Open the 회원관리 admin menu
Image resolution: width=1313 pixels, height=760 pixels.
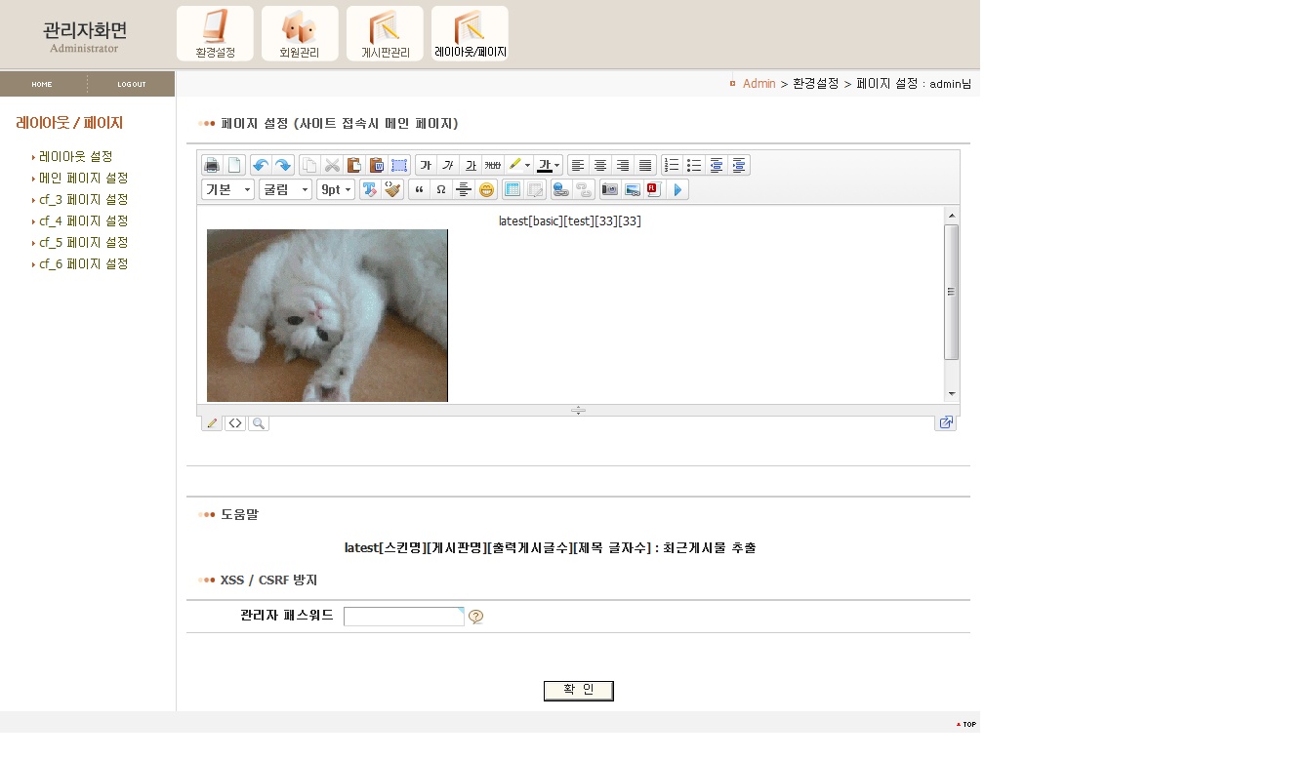300,34
